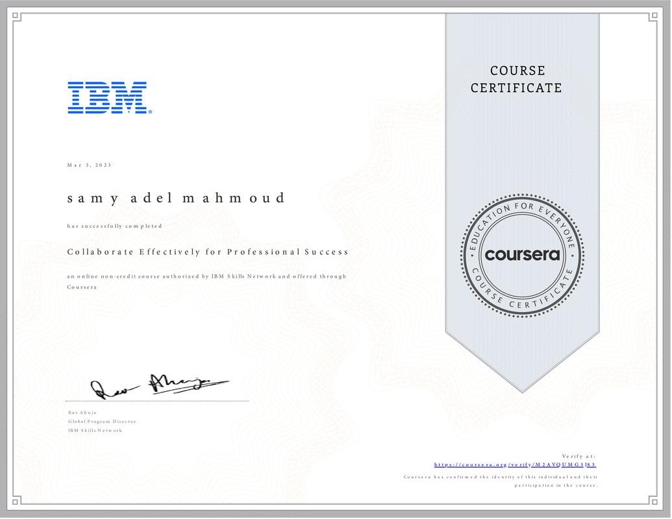672x519 pixels.
Task: Click the Coursera circular seal
Action: point(522,255)
